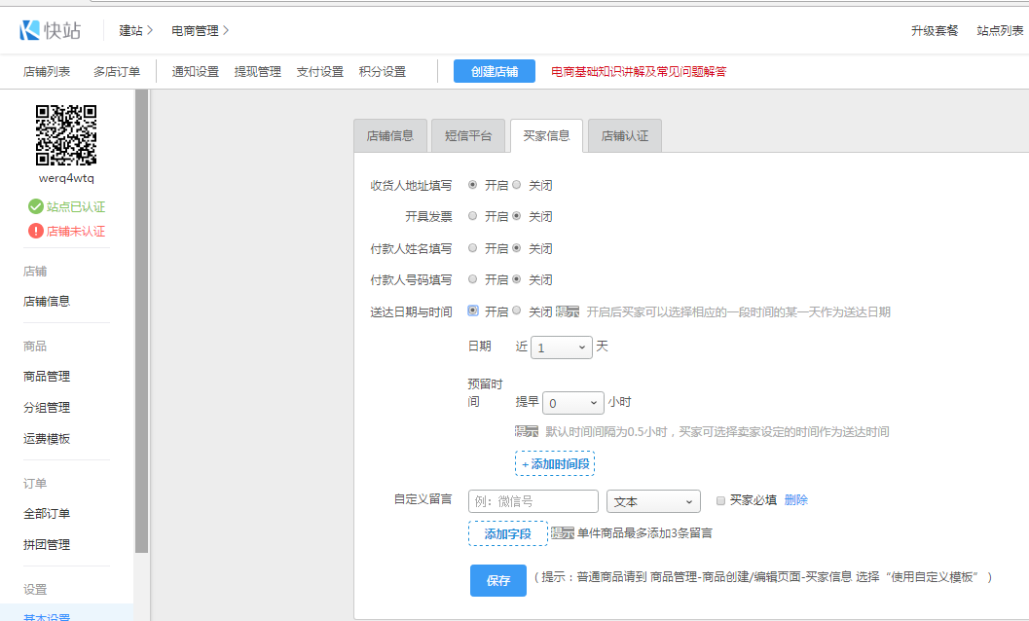Click the left sidebar vertical scrollbar
Image resolution: width=1029 pixels, height=621 pixels.
coord(141,321)
